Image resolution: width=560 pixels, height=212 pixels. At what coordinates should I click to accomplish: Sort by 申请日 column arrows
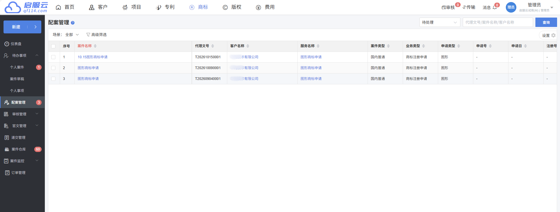coord(525,46)
